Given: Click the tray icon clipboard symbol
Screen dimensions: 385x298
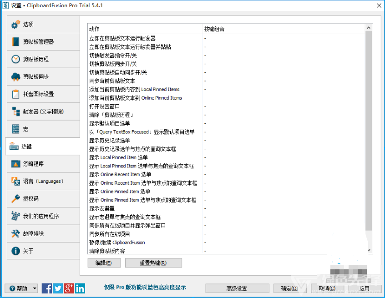Looking at the screenshot, I should pyautogui.click(x=15, y=94).
